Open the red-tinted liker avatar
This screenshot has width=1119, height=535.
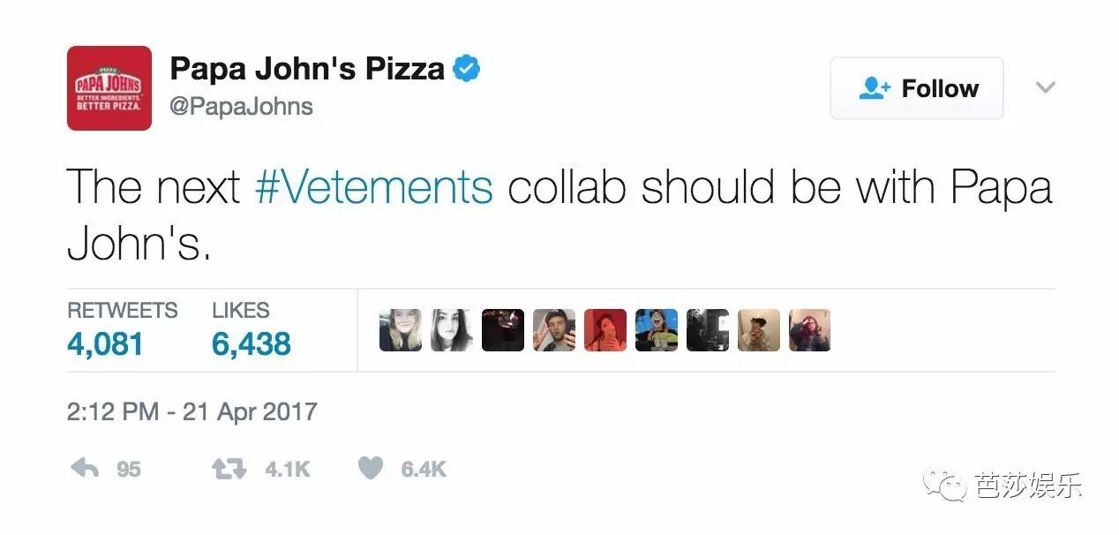(605, 330)
